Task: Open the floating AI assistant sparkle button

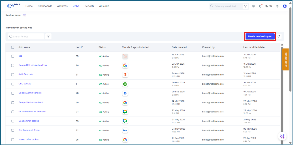Action: click(282, 136)
